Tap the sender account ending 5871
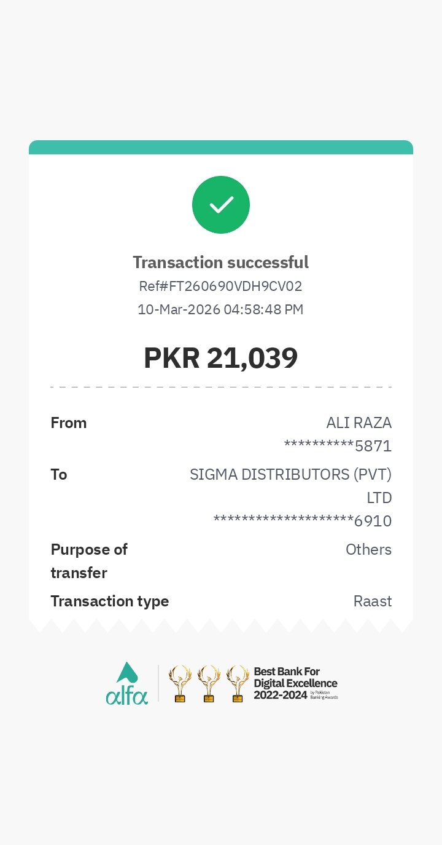Screen dimensions: 442x845 pos(338,446)
